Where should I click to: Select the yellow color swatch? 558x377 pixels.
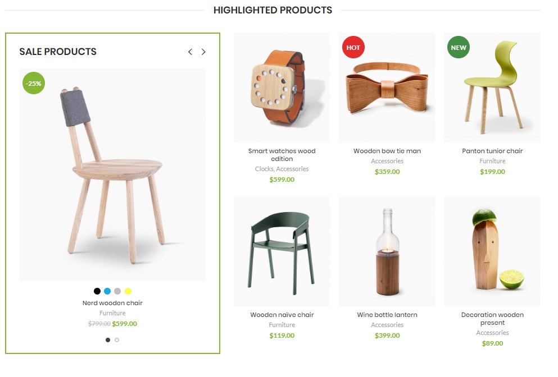pos(128,291)
